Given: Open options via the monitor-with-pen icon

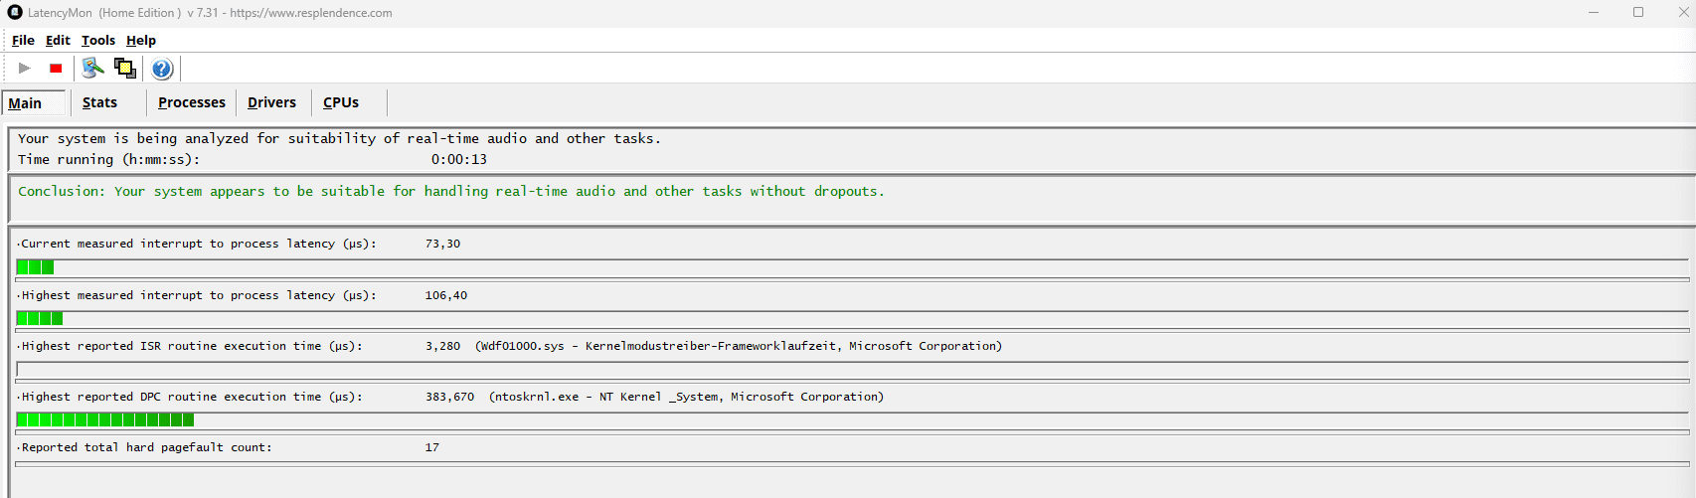Looking at the screenshot, I should [x=92, y=69].
